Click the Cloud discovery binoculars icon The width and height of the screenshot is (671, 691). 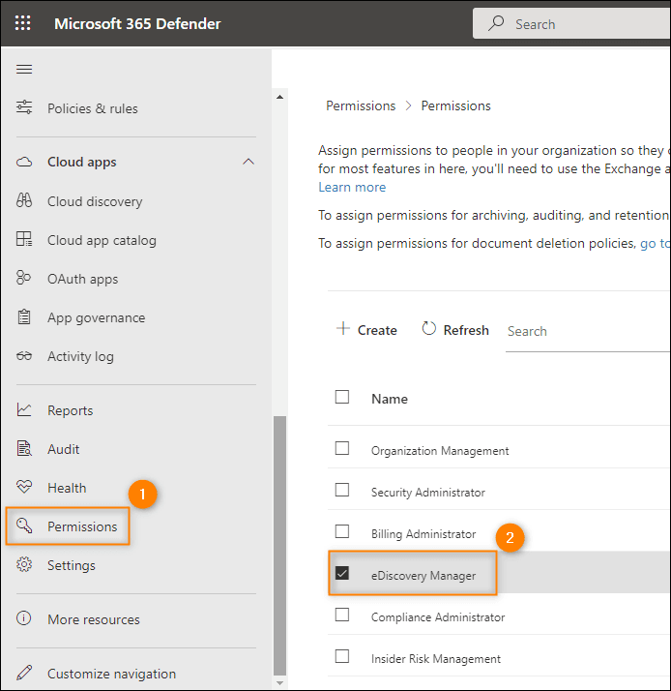pos(25,201)
